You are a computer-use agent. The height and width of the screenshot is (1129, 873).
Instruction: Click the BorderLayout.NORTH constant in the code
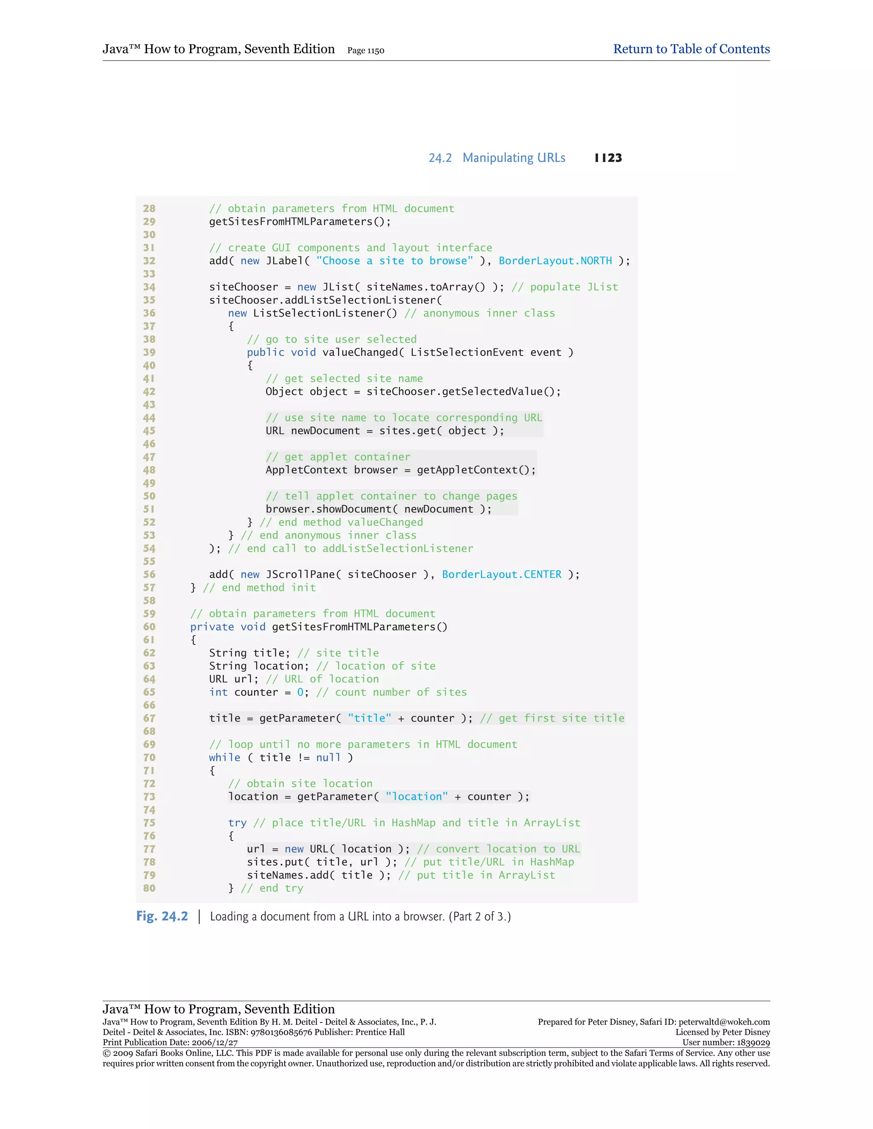pos(555,261)
